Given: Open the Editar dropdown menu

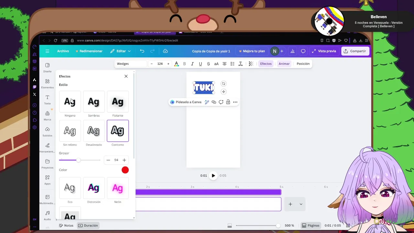Looking at the screenshot, I should [121, 51].
